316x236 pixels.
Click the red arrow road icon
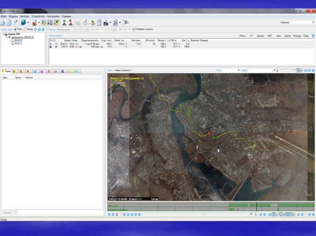71,22
